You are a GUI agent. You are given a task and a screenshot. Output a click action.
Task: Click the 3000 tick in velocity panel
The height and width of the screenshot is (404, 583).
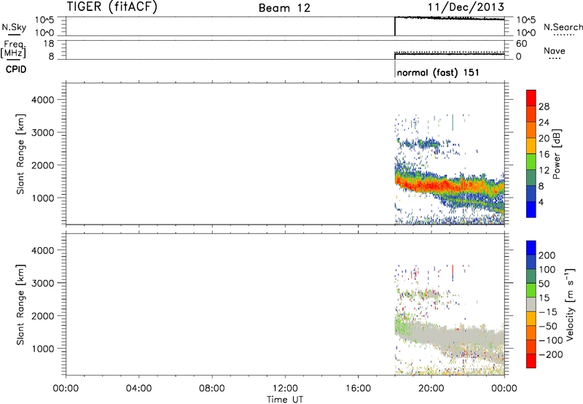coord(43,283)
